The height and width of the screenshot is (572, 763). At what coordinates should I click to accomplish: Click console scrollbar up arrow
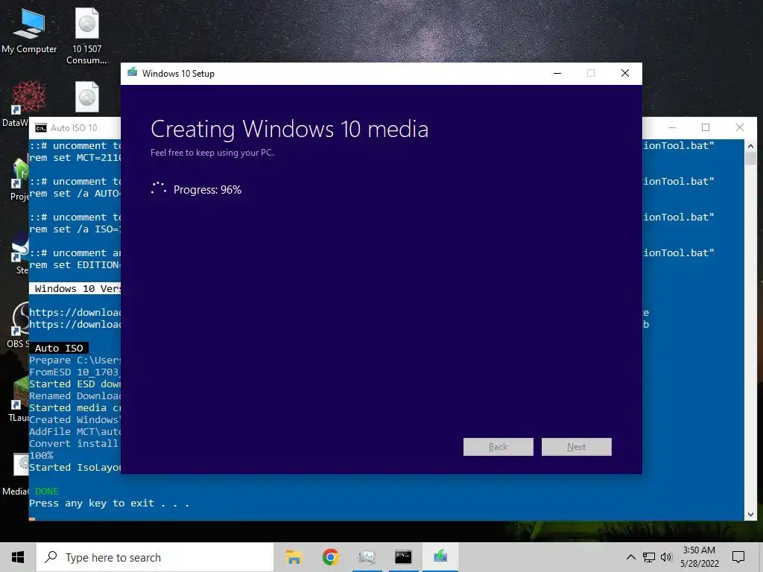[x=750, y=145]
